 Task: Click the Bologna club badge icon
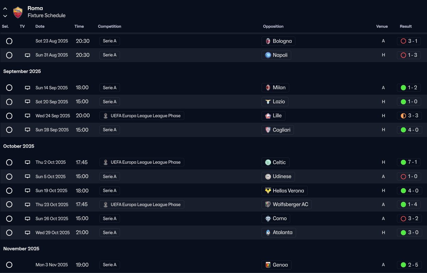click(x=268, y=41)
